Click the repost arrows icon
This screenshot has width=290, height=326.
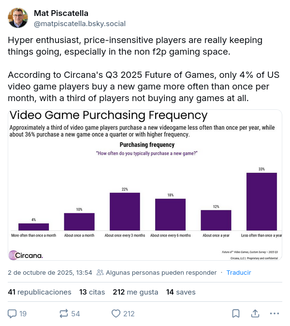(x=64, y=313)
